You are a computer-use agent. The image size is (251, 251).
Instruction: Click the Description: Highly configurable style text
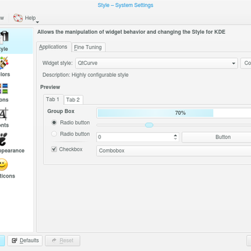click(85, 75)
